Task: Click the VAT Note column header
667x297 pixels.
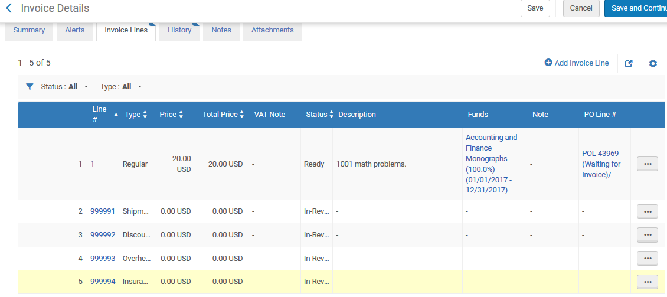Action: (x=270, y=115)
